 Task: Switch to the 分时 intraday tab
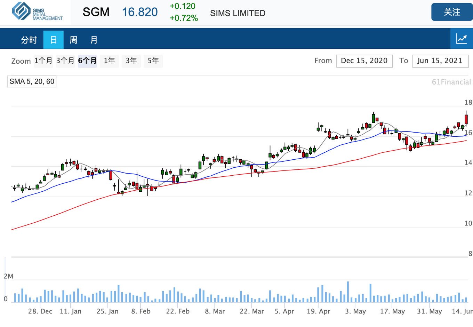pos(29,40)
